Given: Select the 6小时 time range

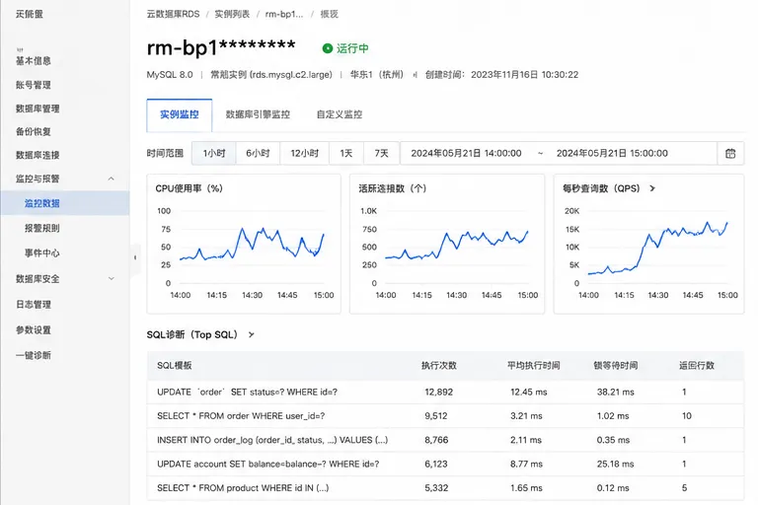Looking at the screenshot, I should 258,153.
